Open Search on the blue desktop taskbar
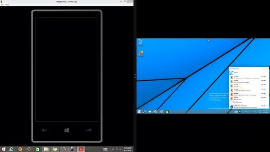This screenshot has height=152, width=270. 144,111
